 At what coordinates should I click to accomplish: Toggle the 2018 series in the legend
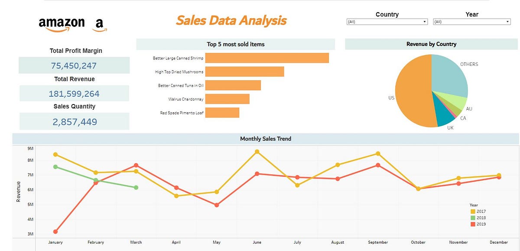(481, 218)
